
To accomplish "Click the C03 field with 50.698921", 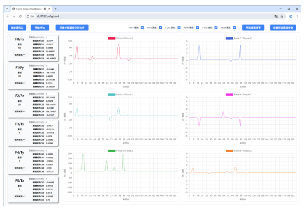I will 51,52.
